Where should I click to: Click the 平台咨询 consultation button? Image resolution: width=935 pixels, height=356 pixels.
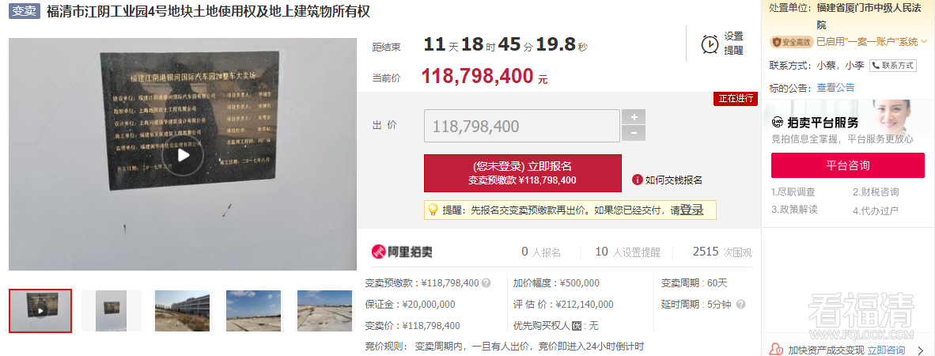point(847,165)
